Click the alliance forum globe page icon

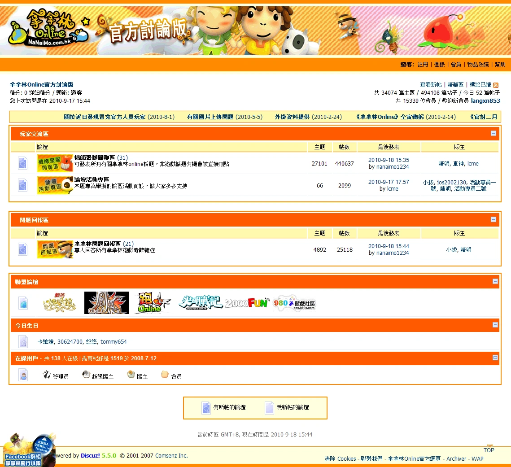point(23,303)
